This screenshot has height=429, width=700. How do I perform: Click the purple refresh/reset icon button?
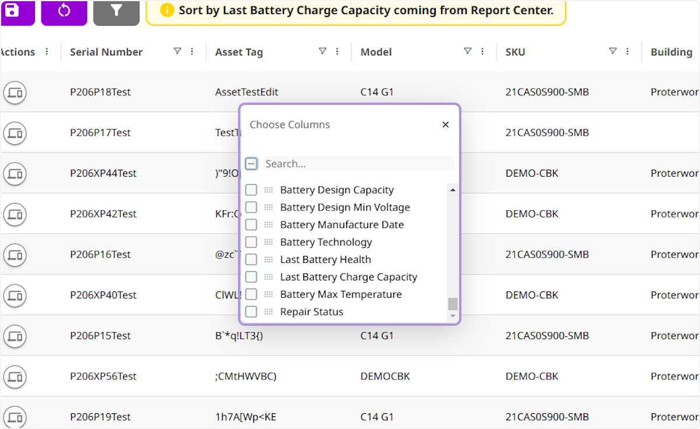64,12
